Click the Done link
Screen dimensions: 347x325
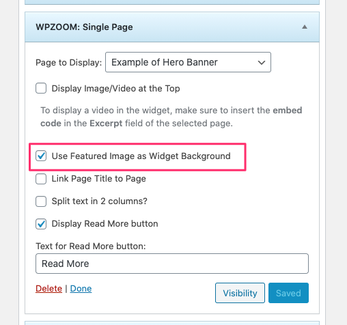(x=81, y=289)
